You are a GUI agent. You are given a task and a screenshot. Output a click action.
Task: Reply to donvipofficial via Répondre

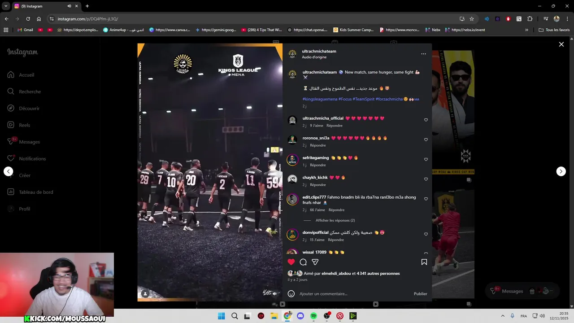tap(335, 240)
